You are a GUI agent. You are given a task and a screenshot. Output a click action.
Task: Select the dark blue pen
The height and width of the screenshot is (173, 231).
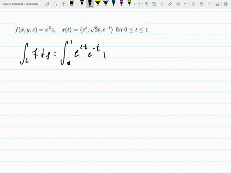coord(114,3)
